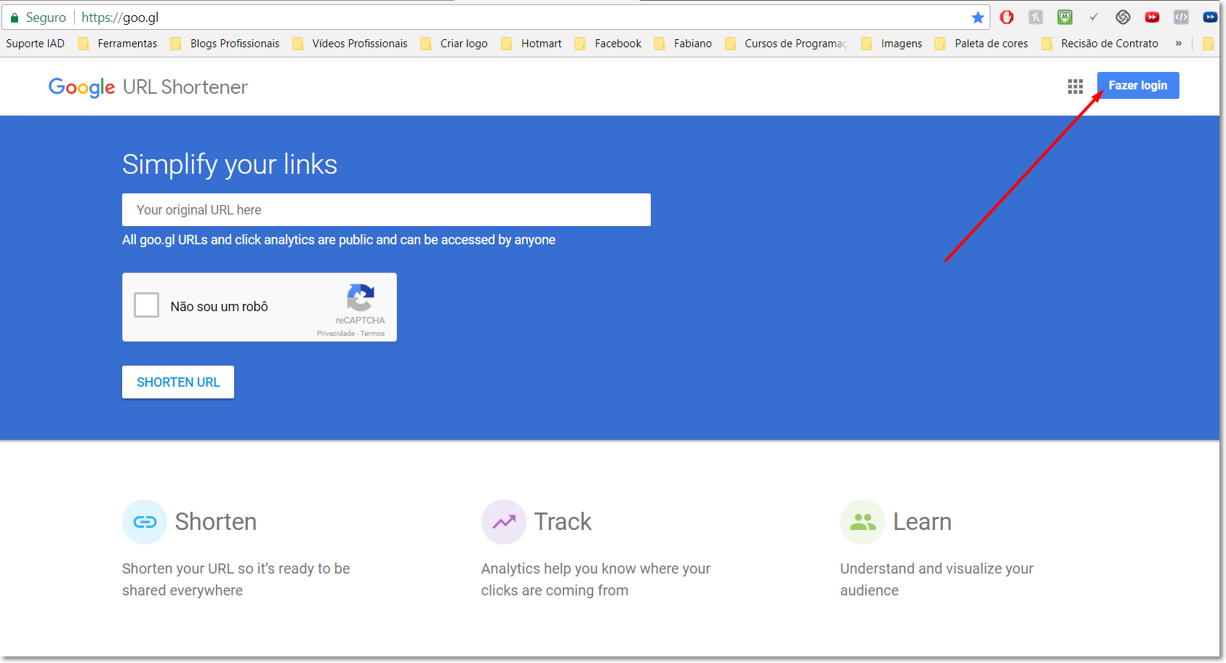
Task: Open the Blogs Profissionais bookmark folder
Action: pyautogui.click(x=225, y=44)
